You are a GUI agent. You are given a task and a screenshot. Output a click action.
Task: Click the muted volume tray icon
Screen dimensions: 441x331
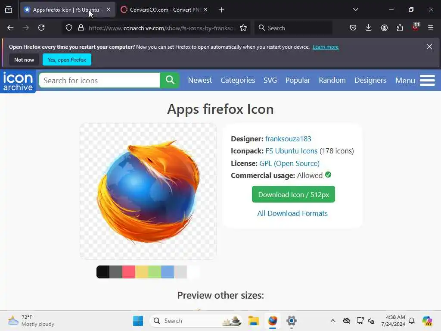coord(371,321)
